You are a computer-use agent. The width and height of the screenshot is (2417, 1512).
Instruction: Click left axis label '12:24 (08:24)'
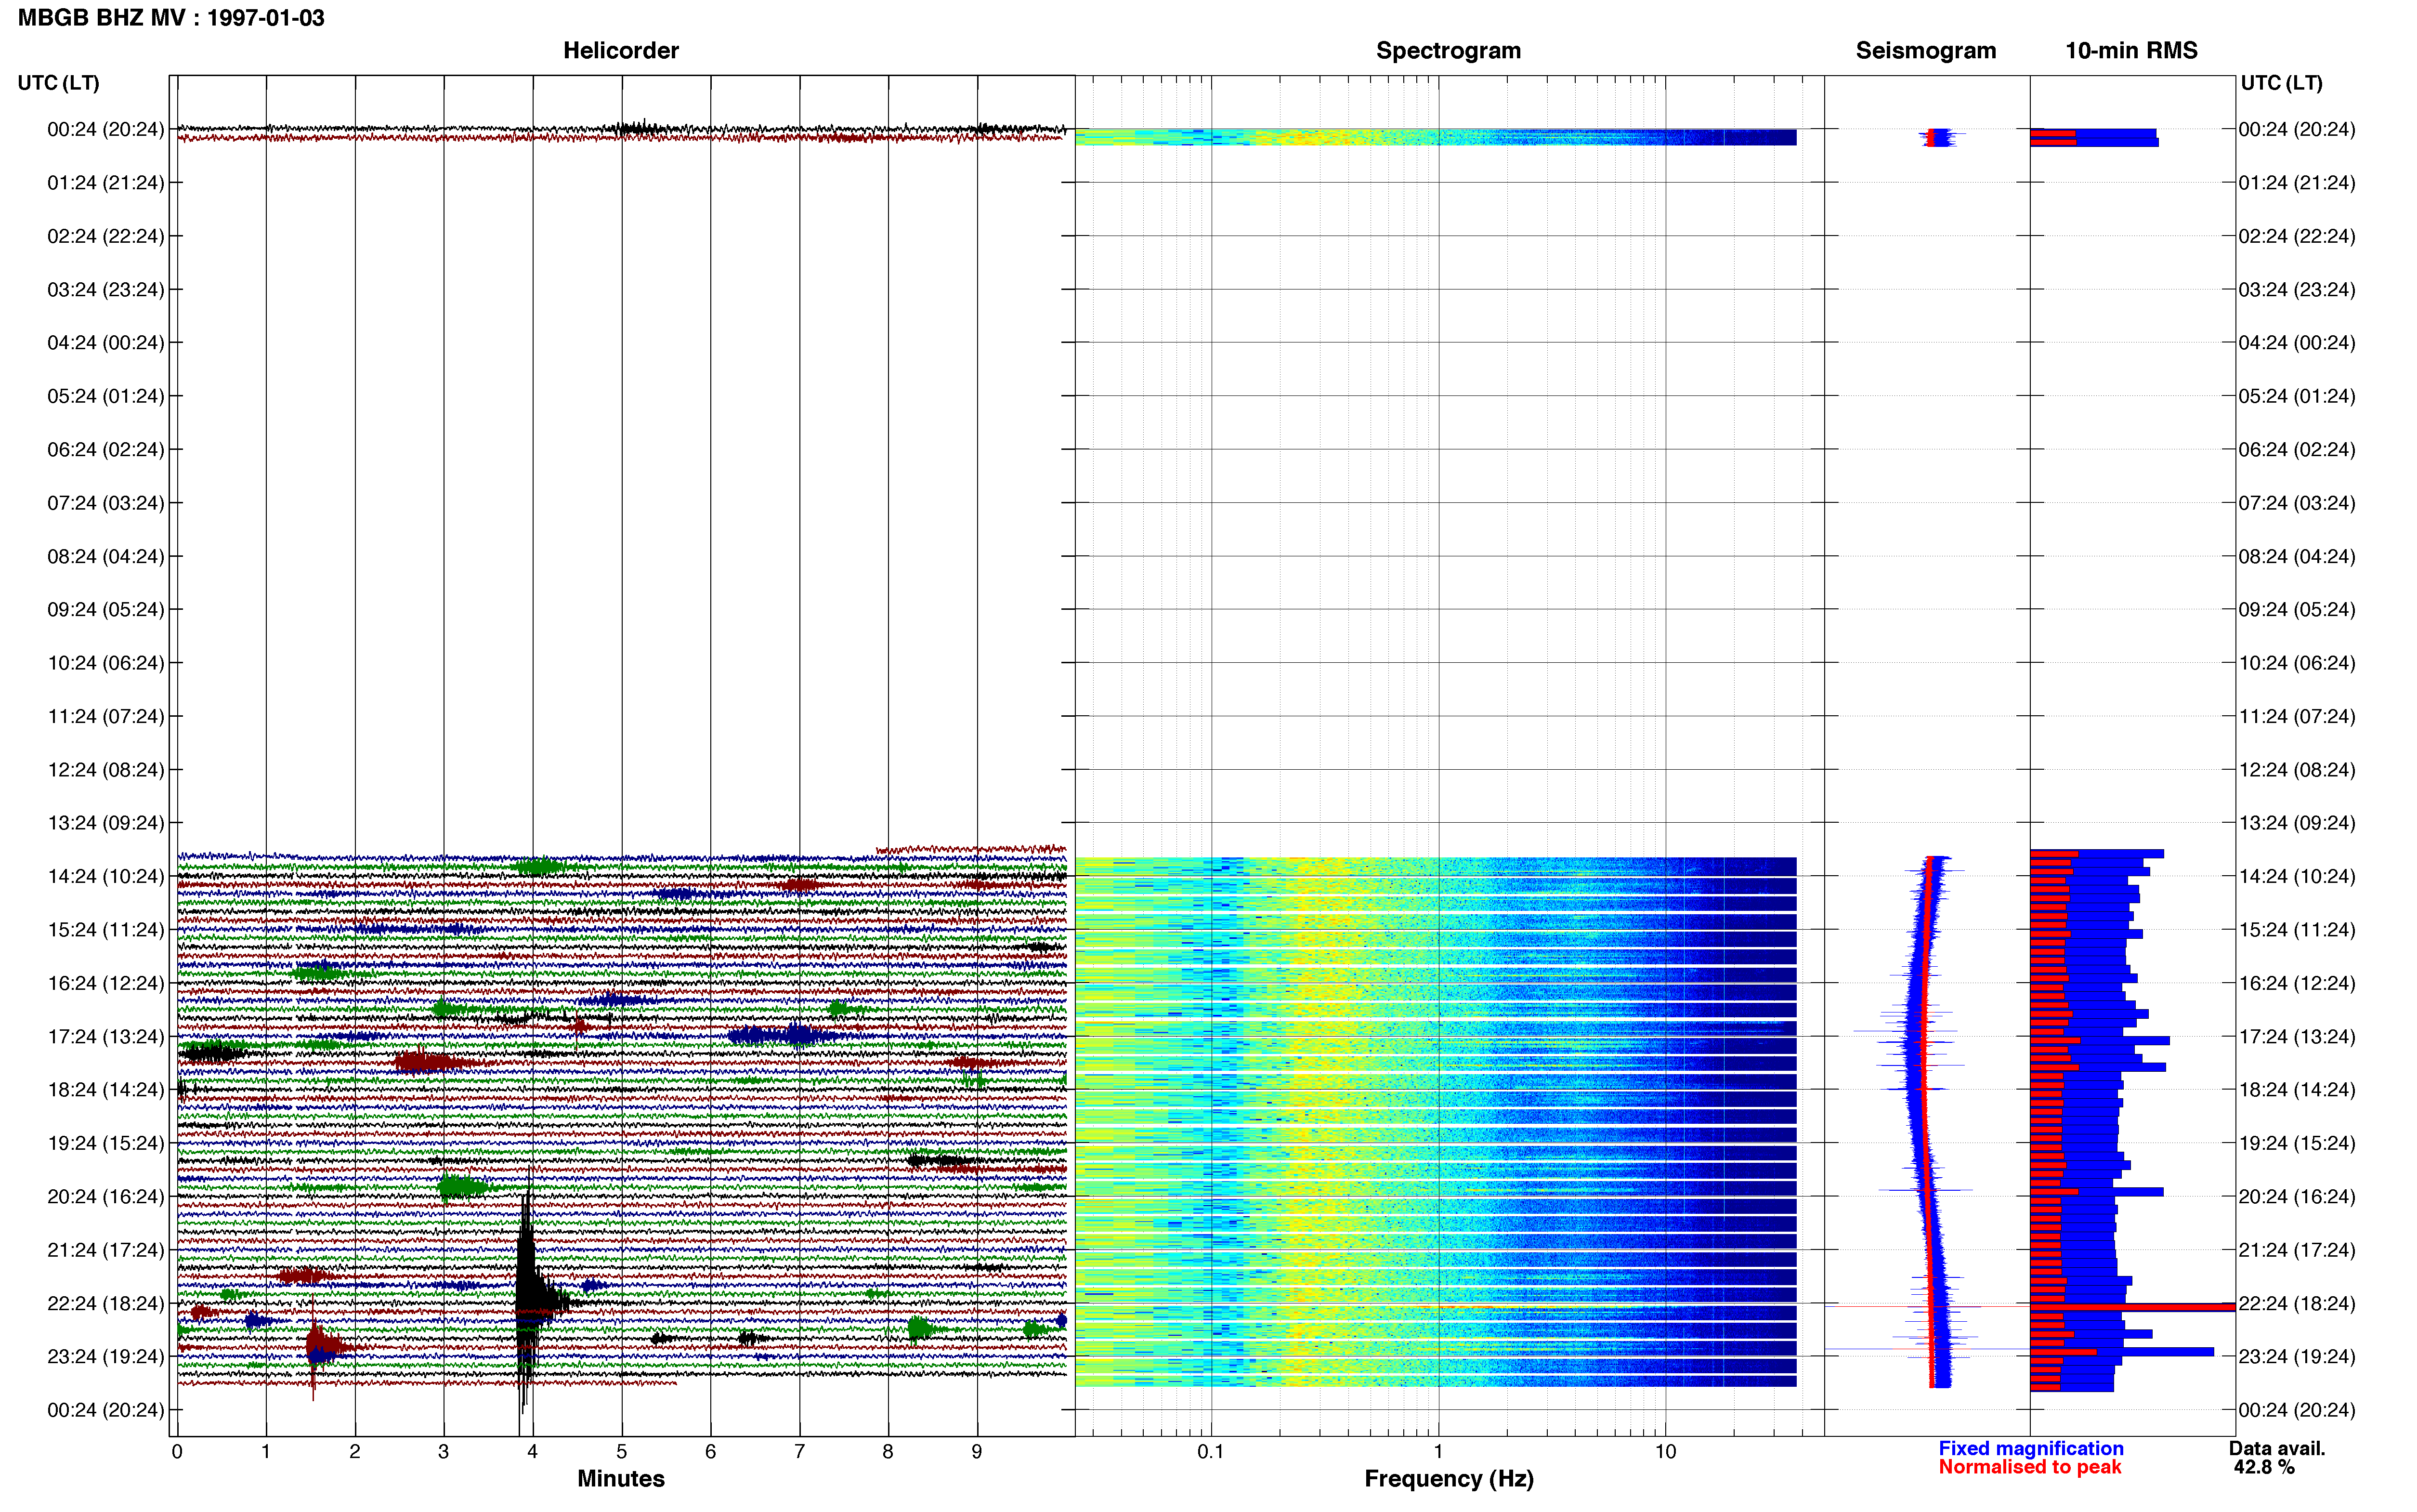106,770
